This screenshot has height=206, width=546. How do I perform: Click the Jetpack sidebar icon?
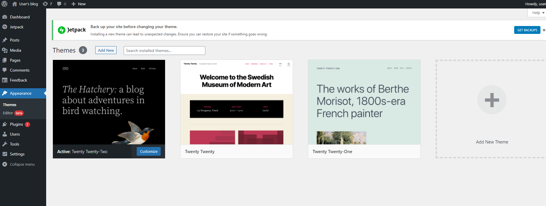click(x=5, y=27)
